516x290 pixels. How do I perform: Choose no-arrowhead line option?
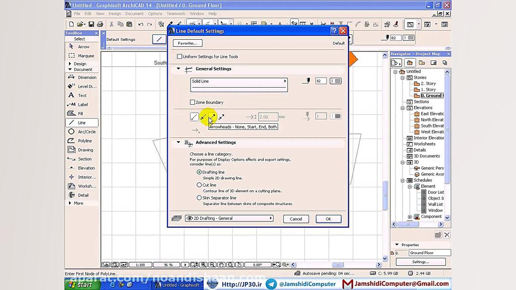[194, 117]
